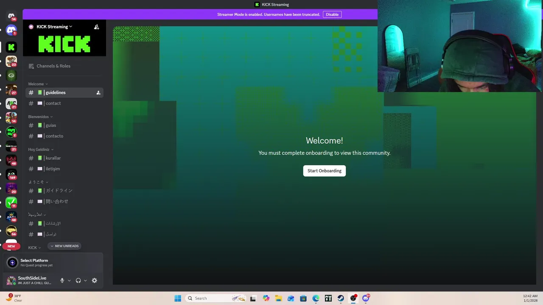The width and height of the screenshot is (543, 305).
Task: Open Microsoft Store from the taskbar
Action: pyautogui.click(x=303, y=298)
